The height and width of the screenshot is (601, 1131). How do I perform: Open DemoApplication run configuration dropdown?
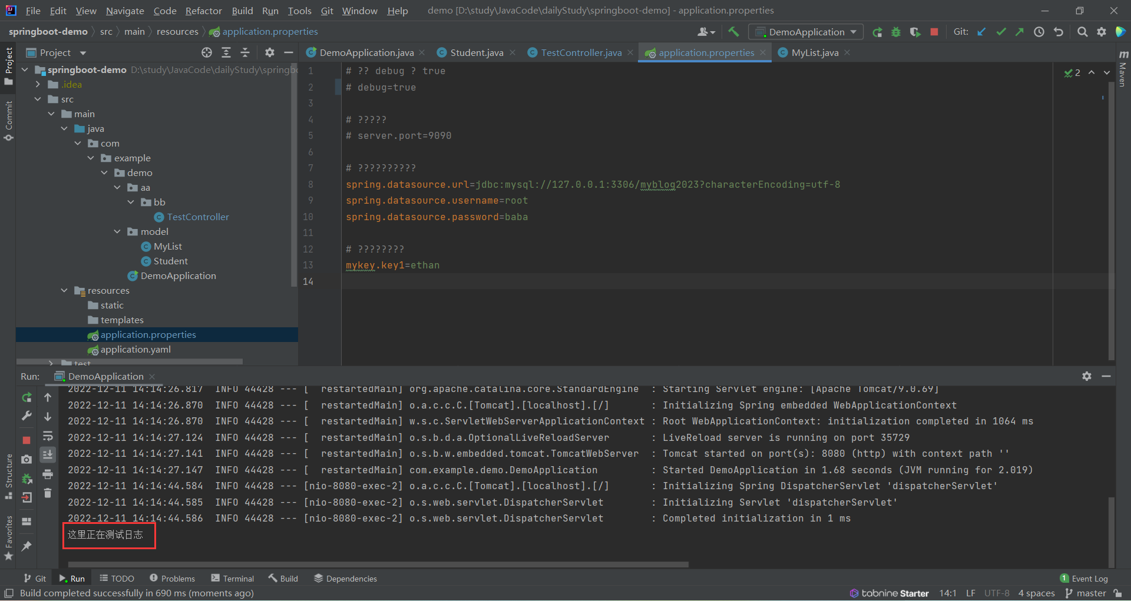[806, 32]
